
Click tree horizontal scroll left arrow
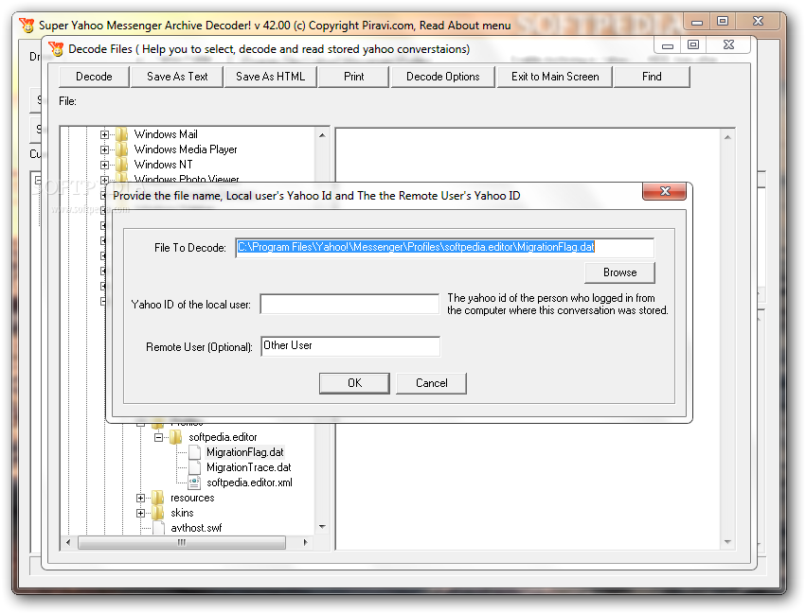[x=68, y=543]
